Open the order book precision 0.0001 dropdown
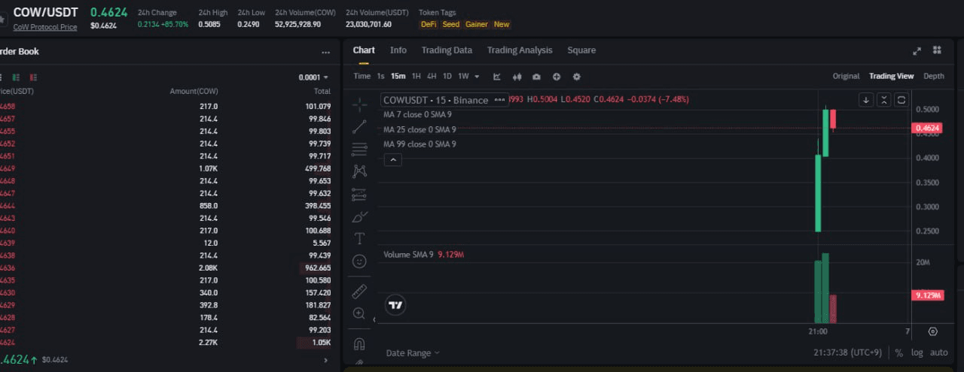The width and height of the screenshot is (964, 372). (313, 77)
